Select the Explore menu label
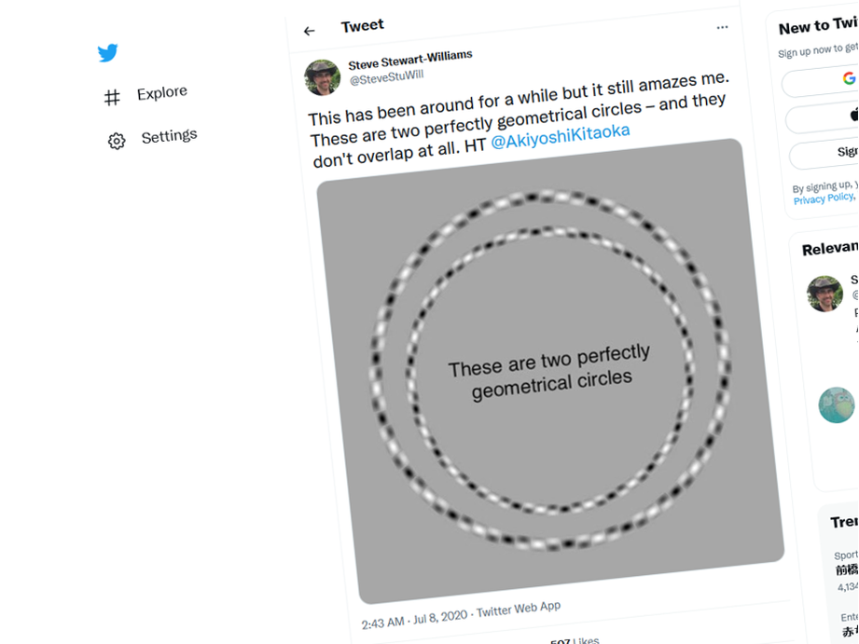The width and height of the screenshot is (859, 644). (x=162, y=92)
